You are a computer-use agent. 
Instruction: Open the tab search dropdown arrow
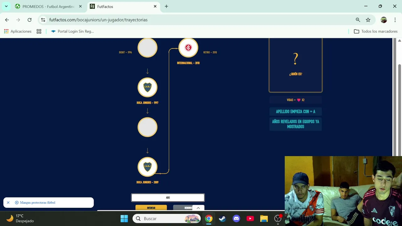click(6, 6)
